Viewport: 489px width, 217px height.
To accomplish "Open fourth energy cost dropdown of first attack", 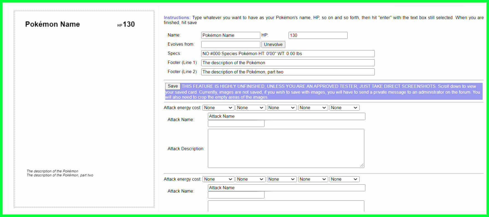I will (x=313, y=108).
